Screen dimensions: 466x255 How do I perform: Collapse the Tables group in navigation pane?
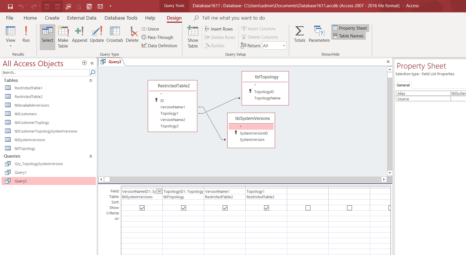click(x=91, y=81)
